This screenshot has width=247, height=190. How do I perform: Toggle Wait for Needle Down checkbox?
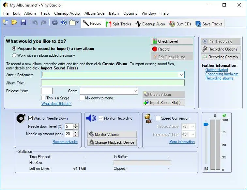pos(30,118)
